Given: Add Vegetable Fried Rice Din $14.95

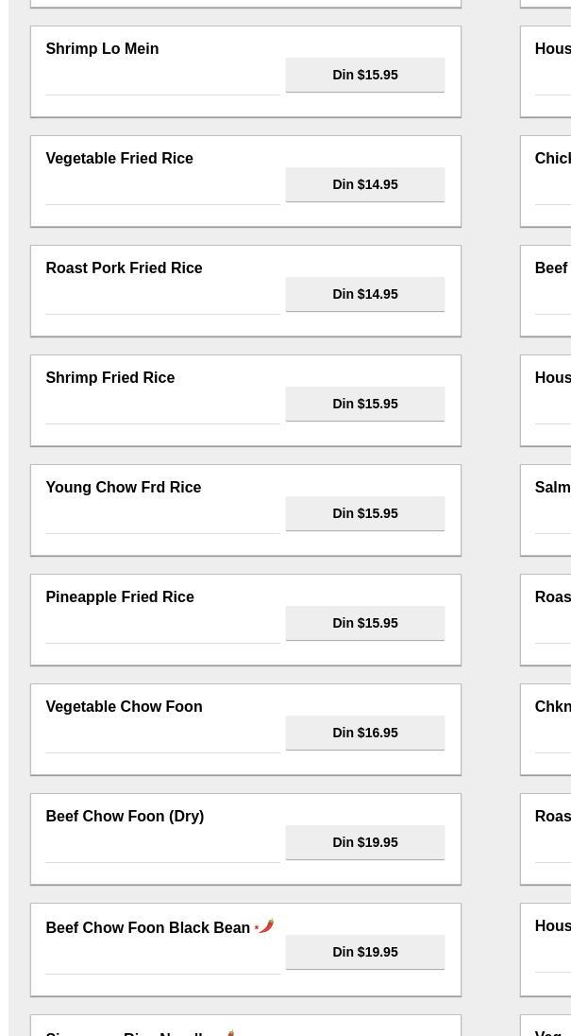Looking at the screenshot, I should tap(364, 184).
